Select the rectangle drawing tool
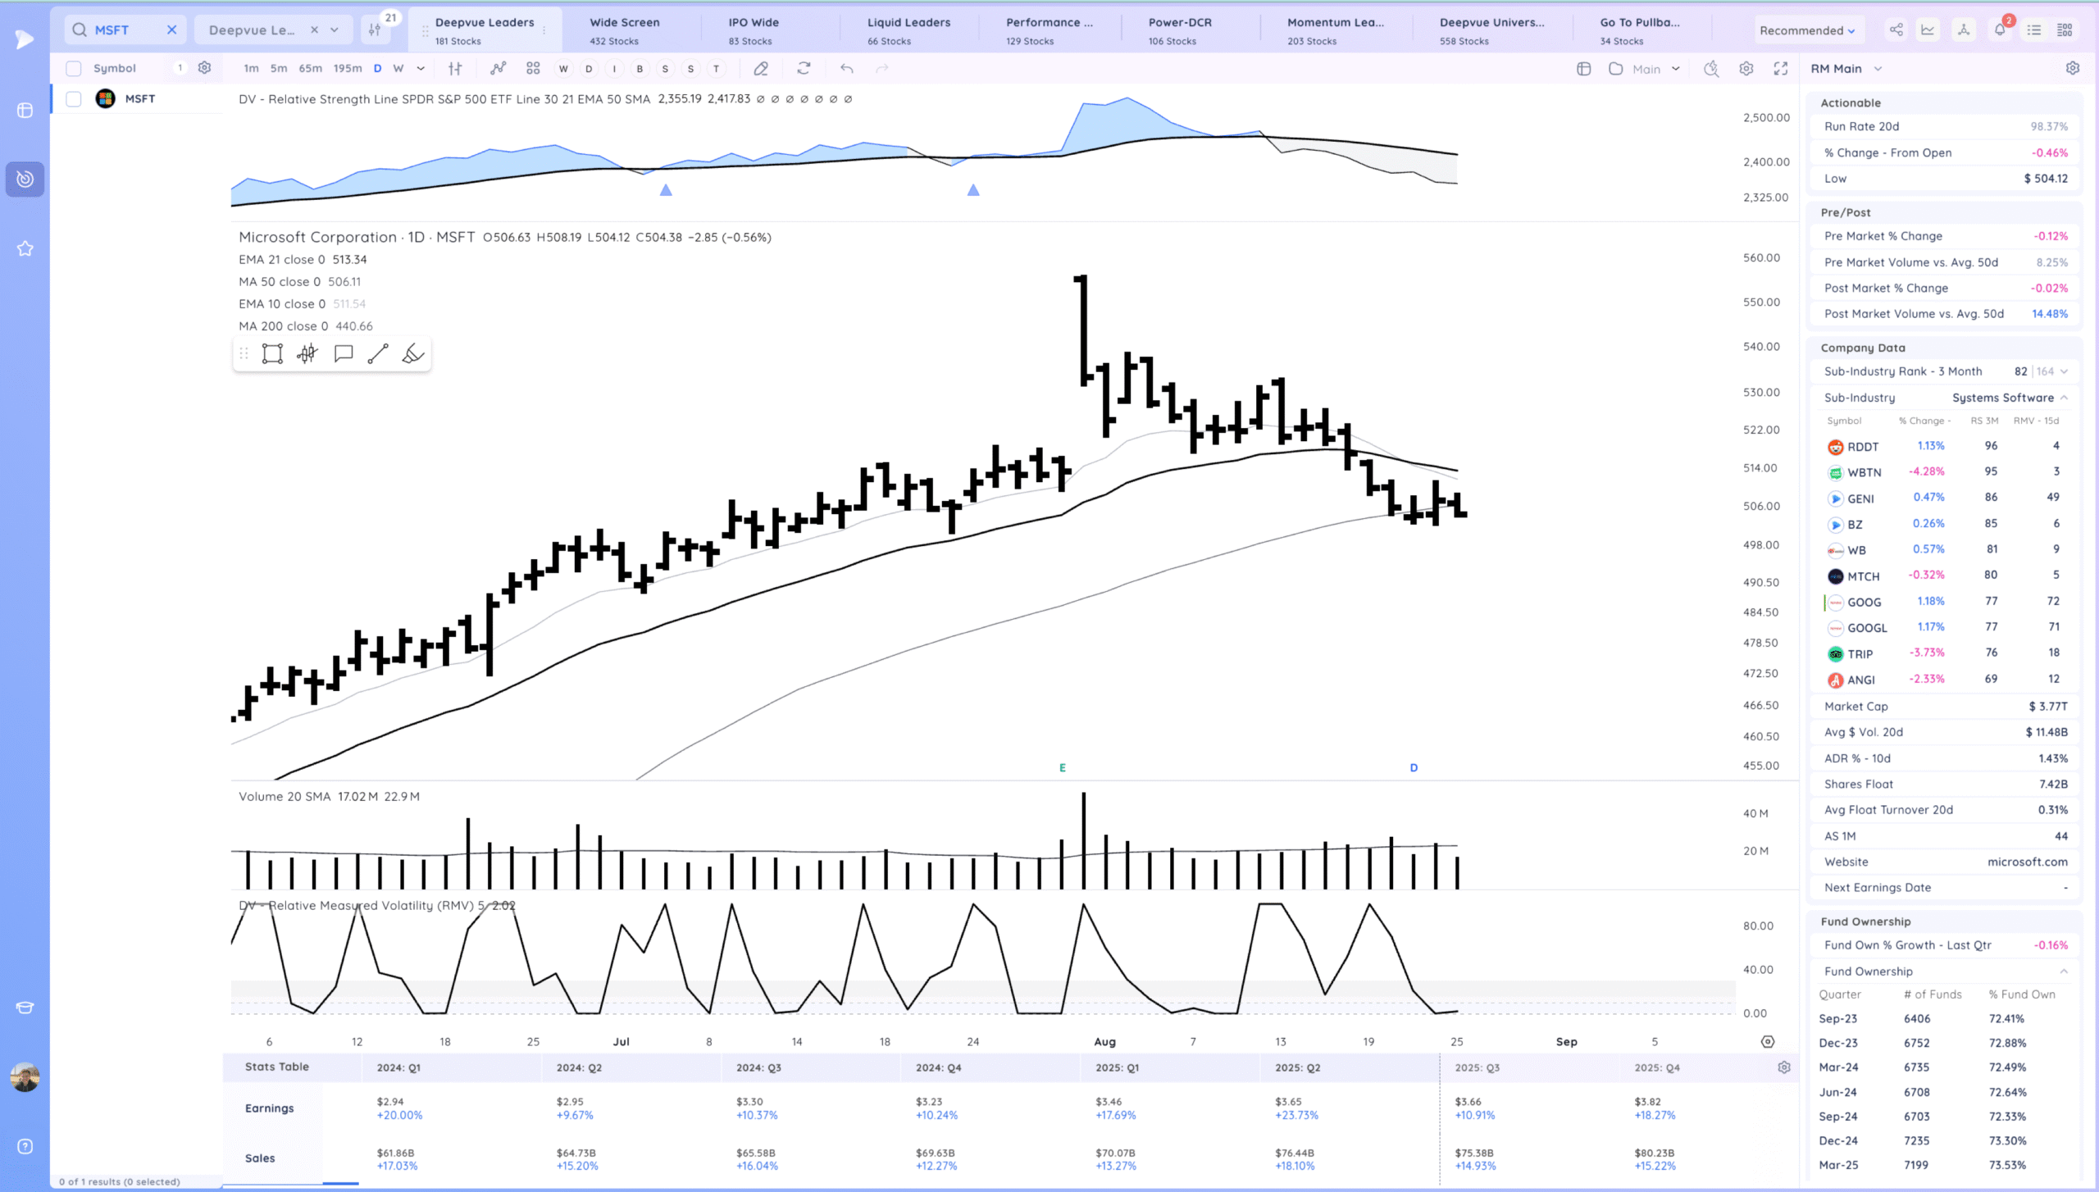Image resolution: width=2099 pixels, height=1192 pixels. [x=272, y=354]
